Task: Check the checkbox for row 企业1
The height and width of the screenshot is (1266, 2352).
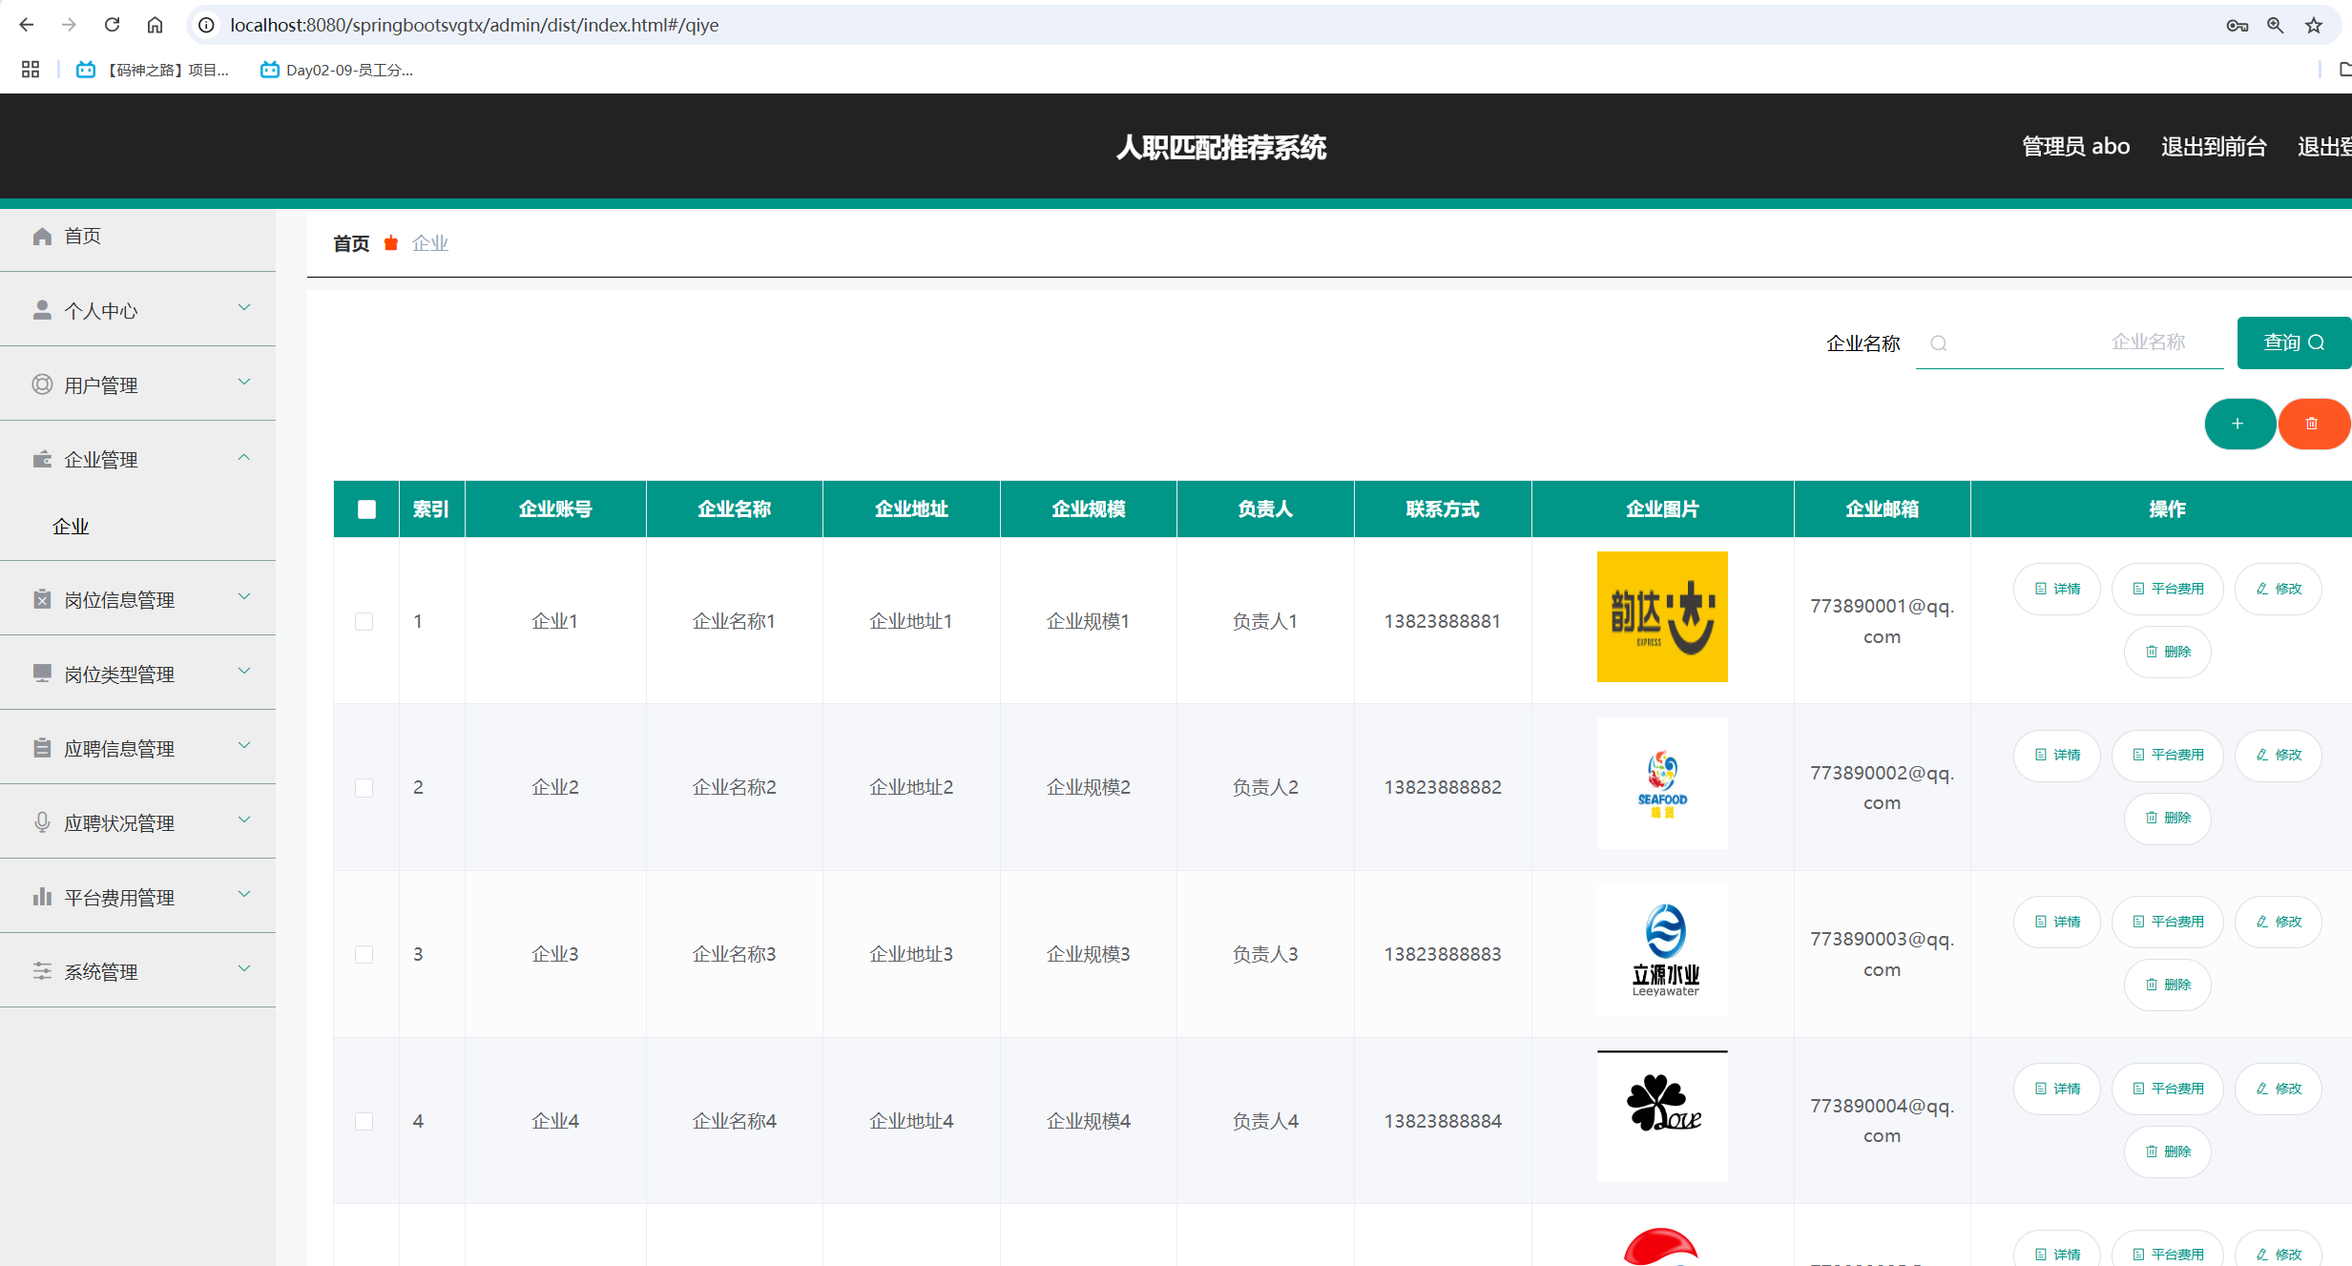Action: pos(364,622)
